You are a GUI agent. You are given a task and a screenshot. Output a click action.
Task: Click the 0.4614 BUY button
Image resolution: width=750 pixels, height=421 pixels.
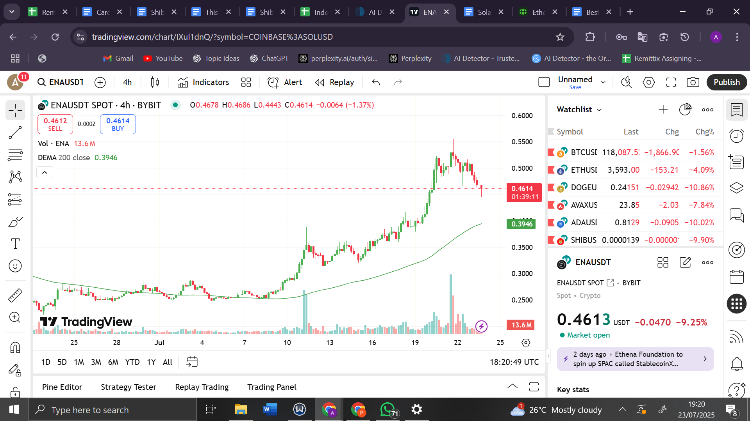tap(118, 124)
